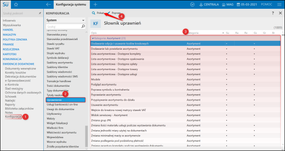Image resolution: width=285 pixels, height=151 pixels.
Task: Click the checkmark circle status icon
Action: 192,5
